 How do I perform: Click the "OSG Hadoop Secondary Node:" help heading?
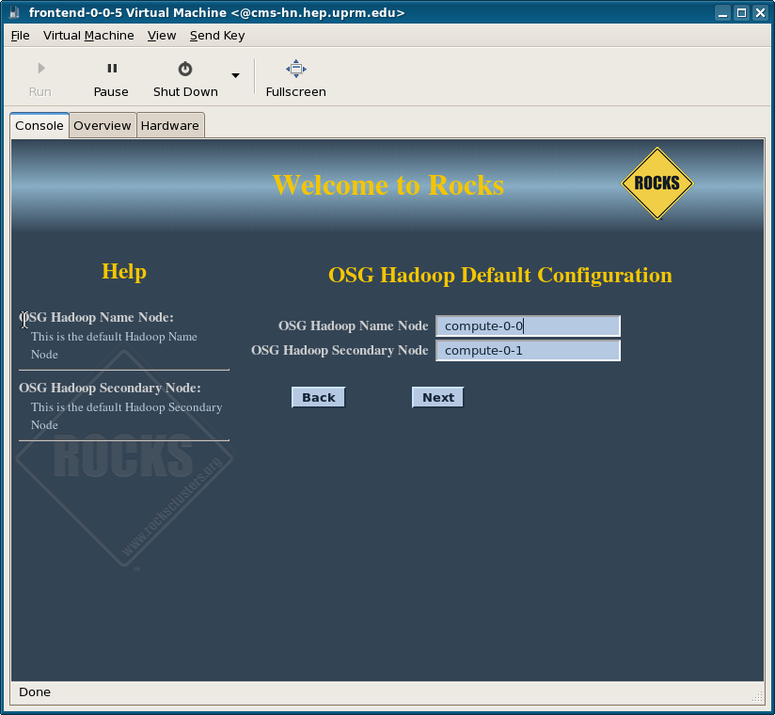coord(110,388)
